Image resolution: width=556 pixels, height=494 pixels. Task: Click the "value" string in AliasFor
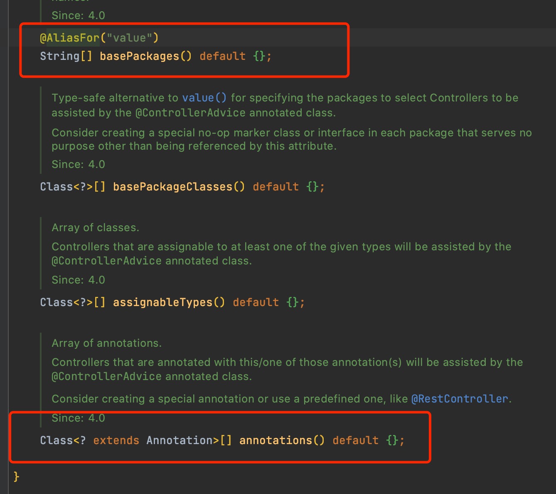130,38
